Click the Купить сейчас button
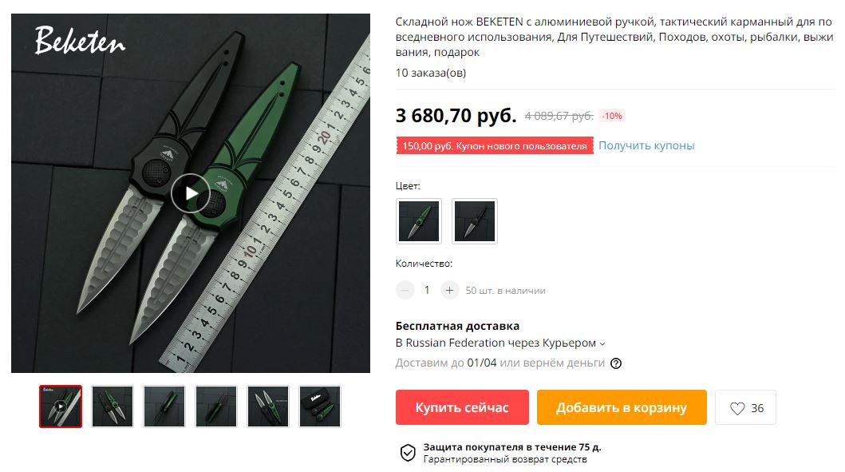This screenshot has width=845, height=472. pos(462,407)
